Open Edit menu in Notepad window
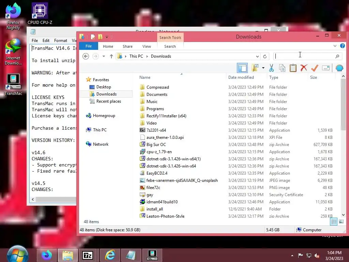349x262 pixels. pyautogui.click(x=46, y=41)
